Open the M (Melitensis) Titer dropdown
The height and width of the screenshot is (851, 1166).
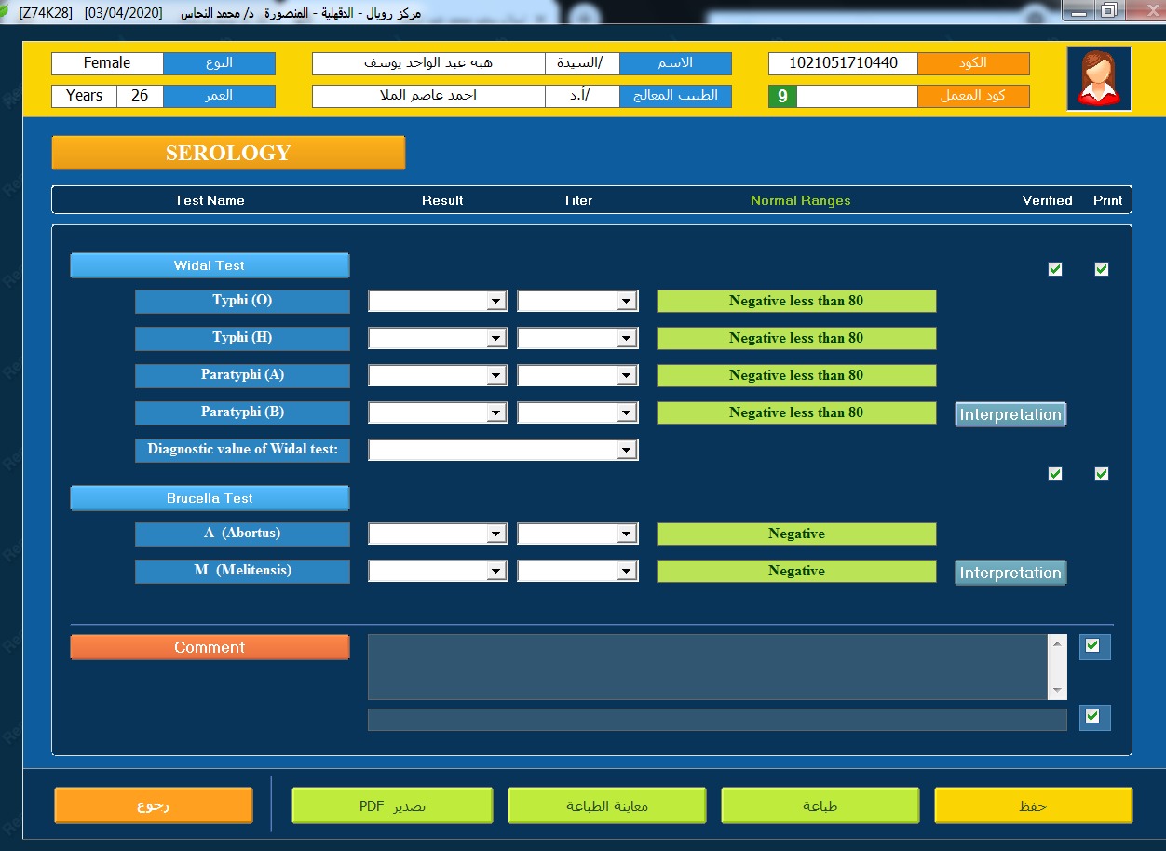627,572
